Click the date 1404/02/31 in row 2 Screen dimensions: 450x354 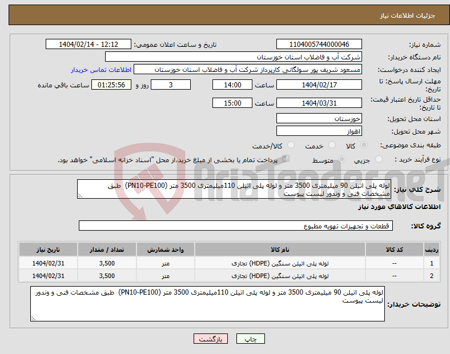(48, 276)
